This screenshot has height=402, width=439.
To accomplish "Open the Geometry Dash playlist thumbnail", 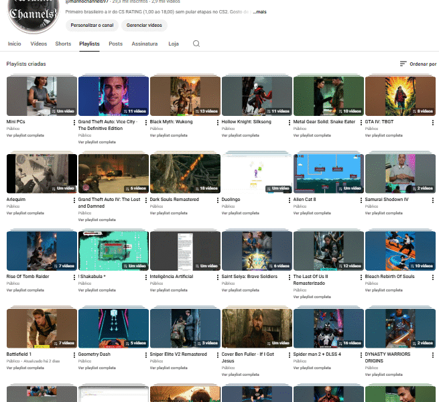I will click(x=113, y=328).
